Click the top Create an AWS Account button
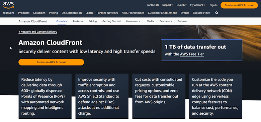 (239, 5)
